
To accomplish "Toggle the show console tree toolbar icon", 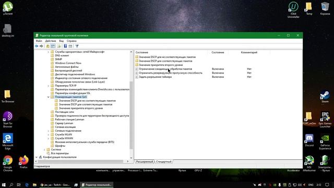I will pos(53,46).
